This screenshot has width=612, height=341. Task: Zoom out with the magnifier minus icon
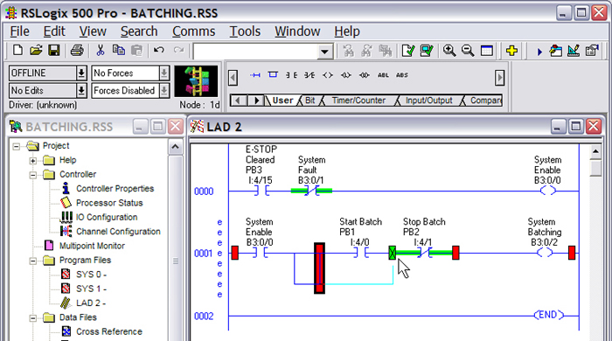pyautogui.click(x=468, y=51)
